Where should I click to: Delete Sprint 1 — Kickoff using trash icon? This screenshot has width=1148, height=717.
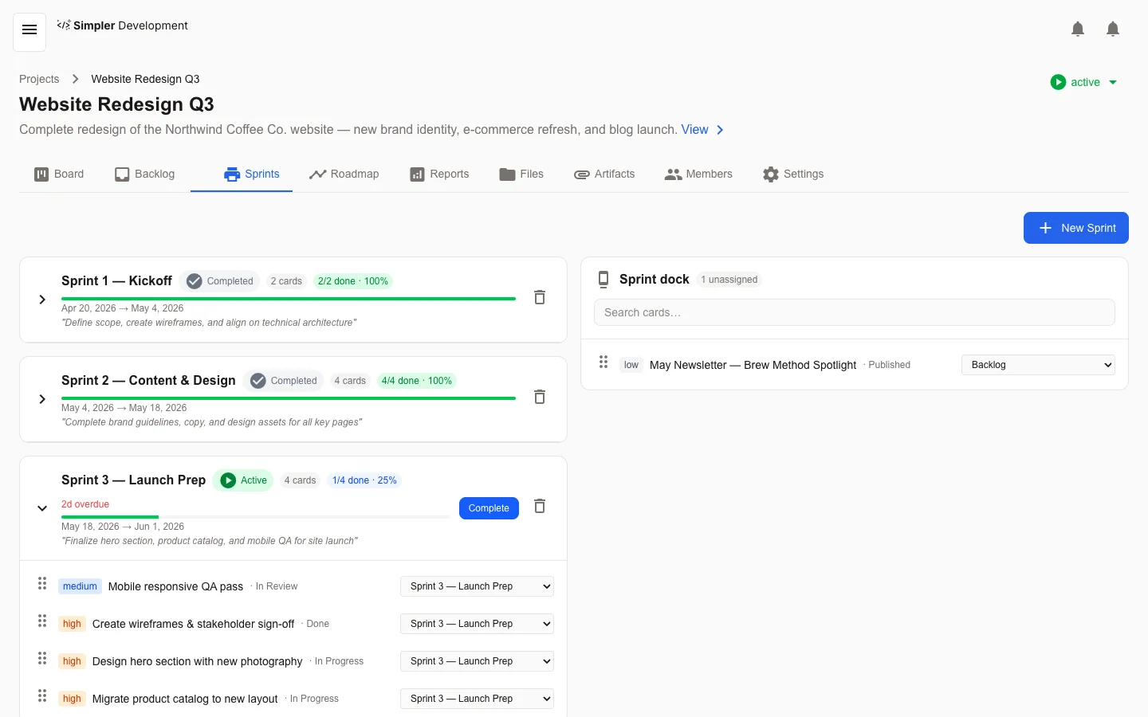(x=540, y=297)
